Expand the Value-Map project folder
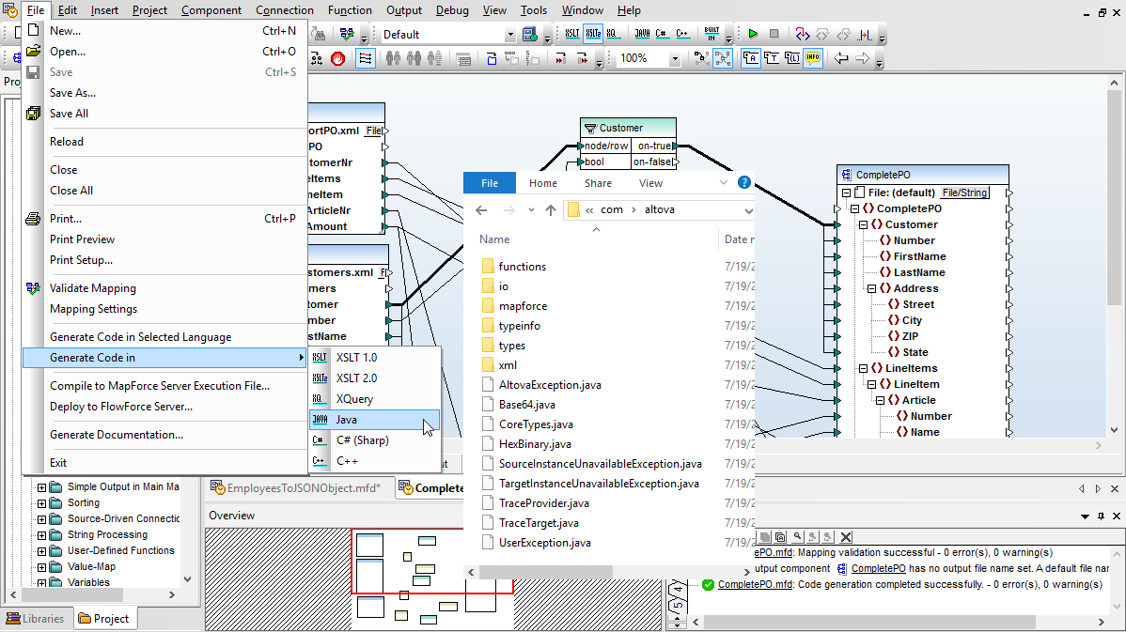Screen dimensions: 1126x632 click(41, 567)
